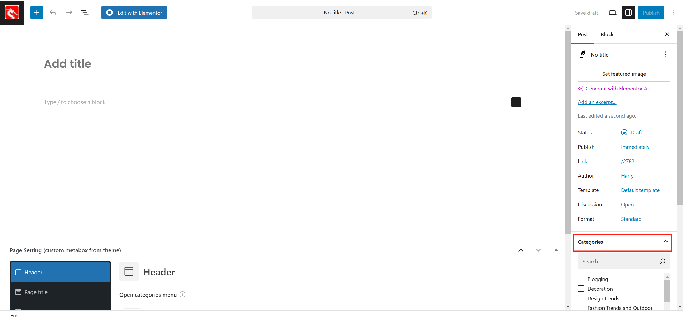The width and height of the screenshot is (683, 320).
Task: Check the Design trends category checkbox
Action: (x=581, y=298)
